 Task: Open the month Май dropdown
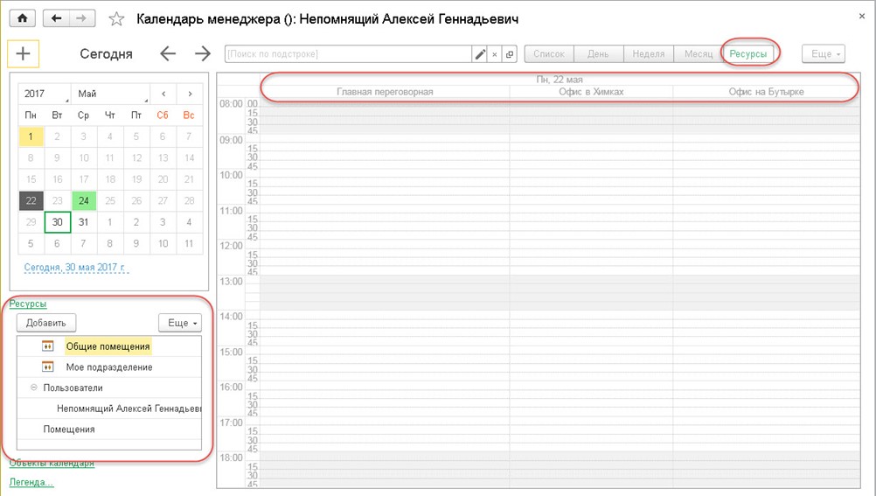point(110,94)
